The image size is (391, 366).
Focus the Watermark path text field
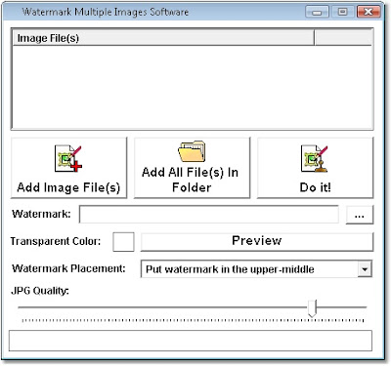pyautogui.click(x=209, y=215)
